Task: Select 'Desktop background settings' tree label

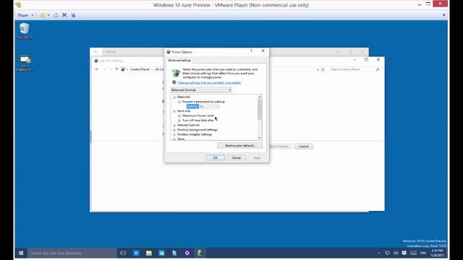Action: [197, 130]
